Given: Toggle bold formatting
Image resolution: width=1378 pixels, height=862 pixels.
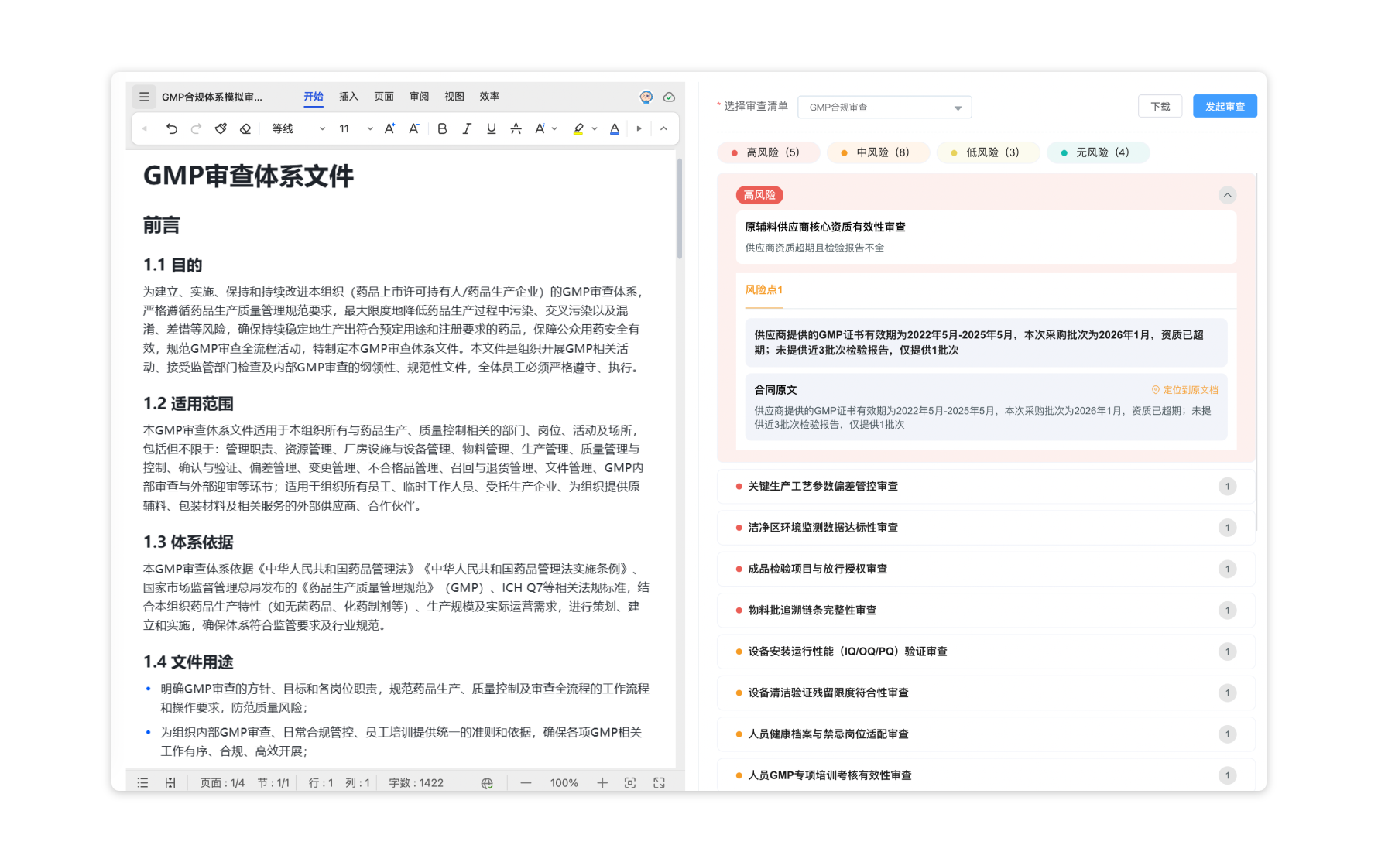Looking at the screenshot, I should click(442, 128).
